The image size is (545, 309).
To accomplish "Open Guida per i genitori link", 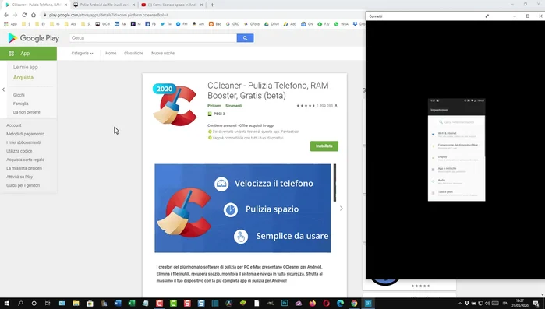I will point(23,185).
